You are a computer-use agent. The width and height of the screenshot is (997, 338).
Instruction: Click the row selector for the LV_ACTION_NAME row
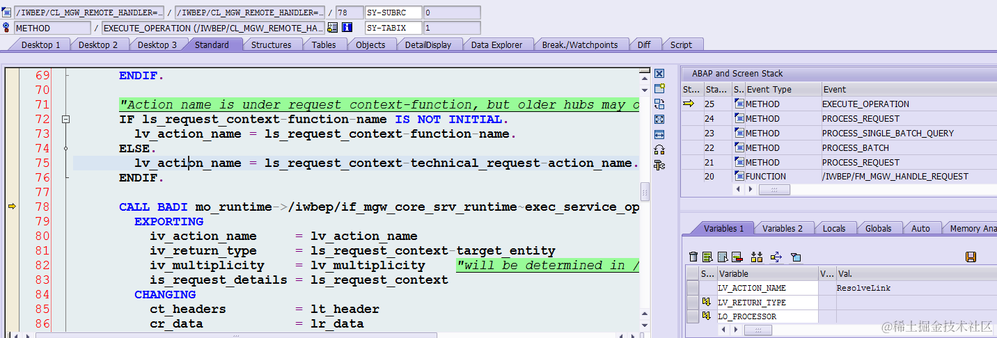pos(692,288)
